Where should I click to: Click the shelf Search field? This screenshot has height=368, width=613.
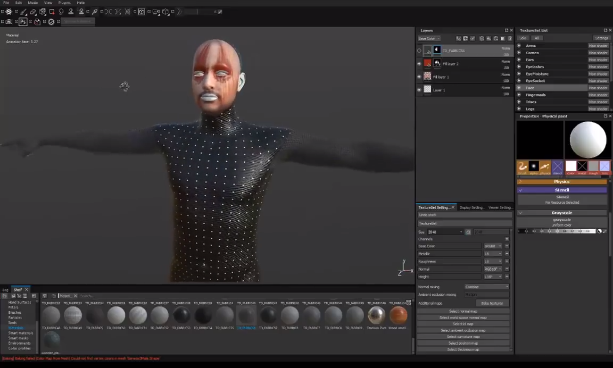pyautogui.click(x=243, y=296)
